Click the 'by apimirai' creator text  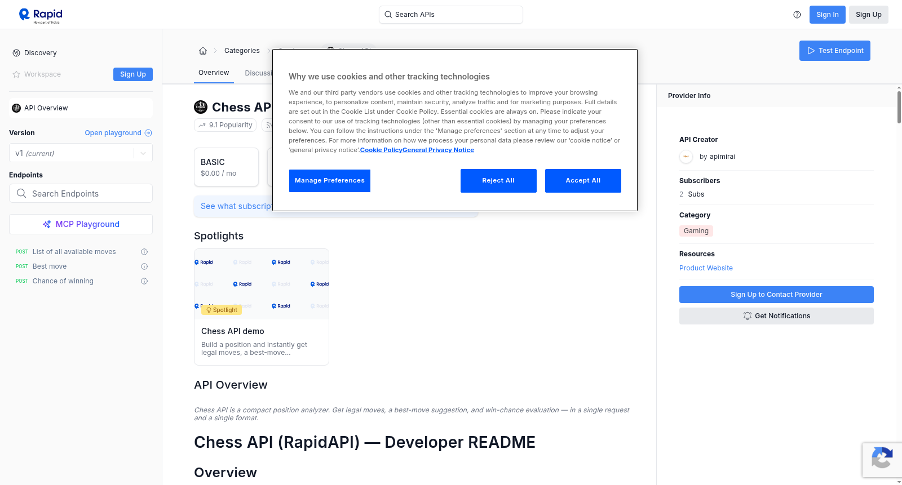tap(717, 157)
